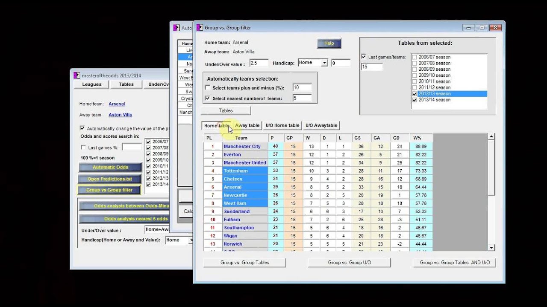
Task: Select Fulham team cell
Action: pos(245,220)
